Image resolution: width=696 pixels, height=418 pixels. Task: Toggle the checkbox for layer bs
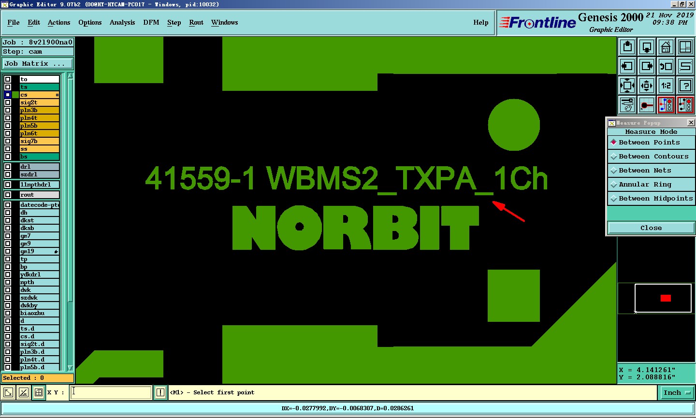(8, 157)
